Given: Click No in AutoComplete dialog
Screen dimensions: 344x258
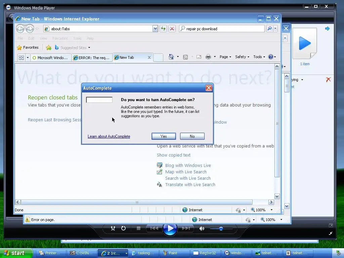Looking at the screenshot, I should [192, 136].
